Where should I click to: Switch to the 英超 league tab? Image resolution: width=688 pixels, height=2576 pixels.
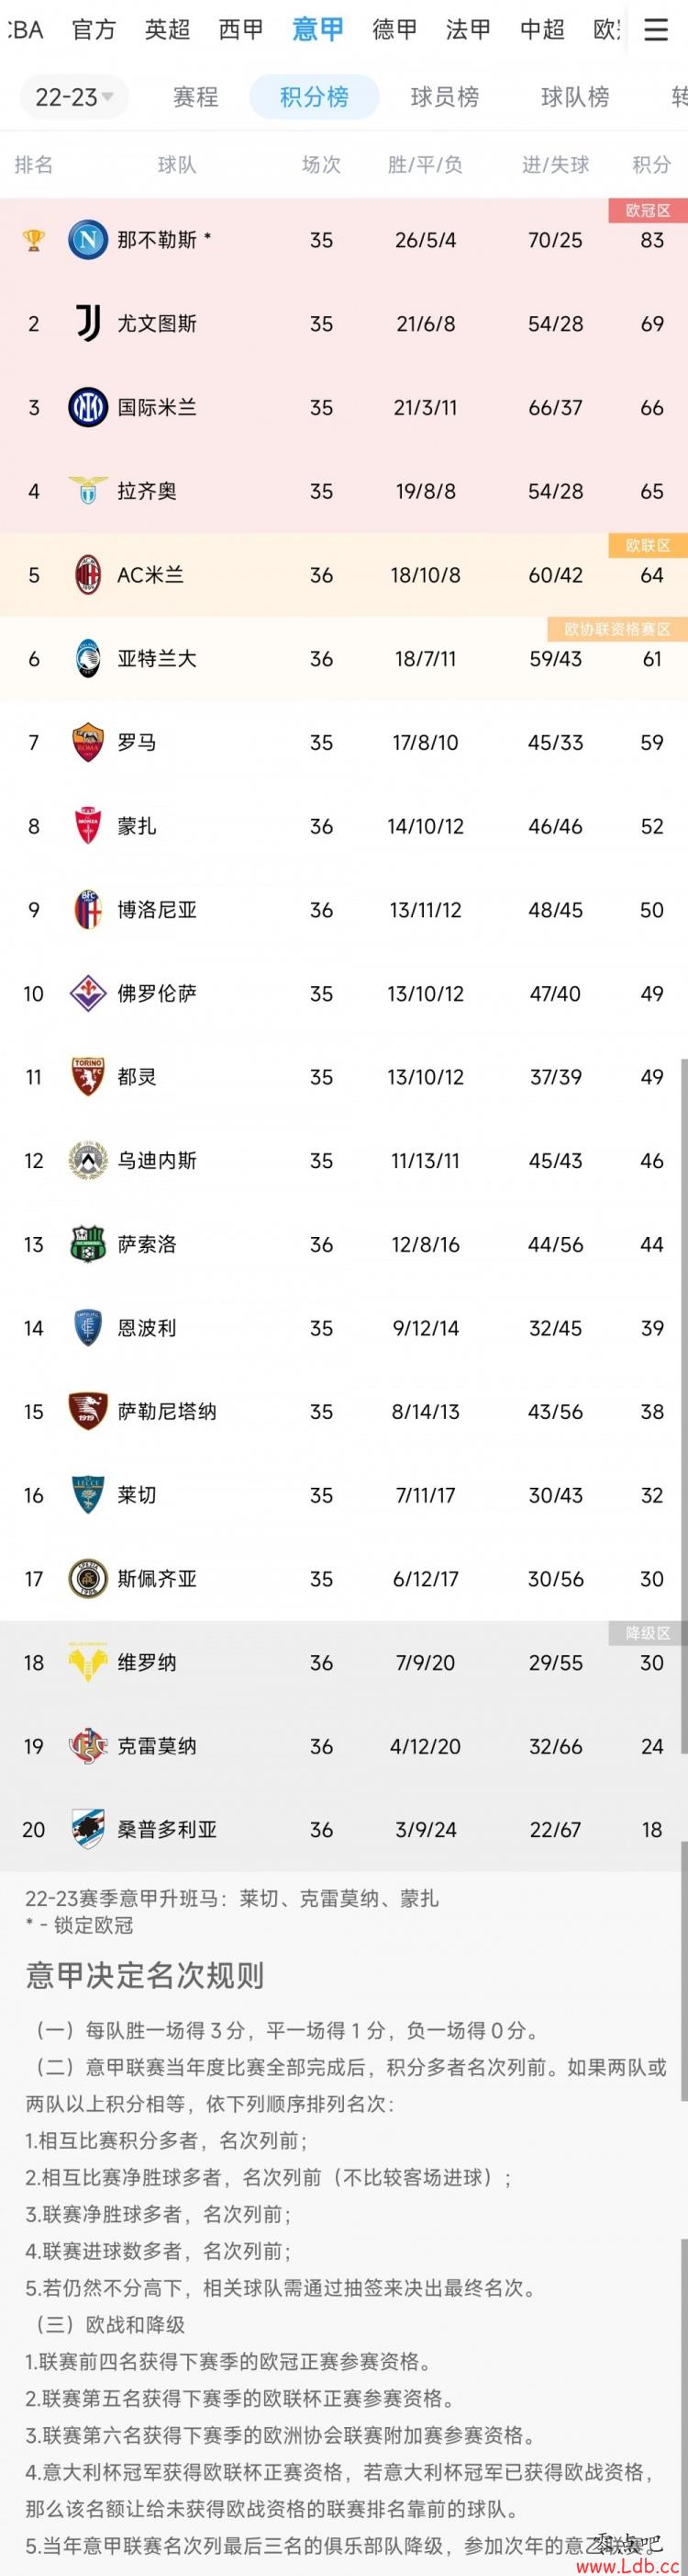click(x=167, y=30)
